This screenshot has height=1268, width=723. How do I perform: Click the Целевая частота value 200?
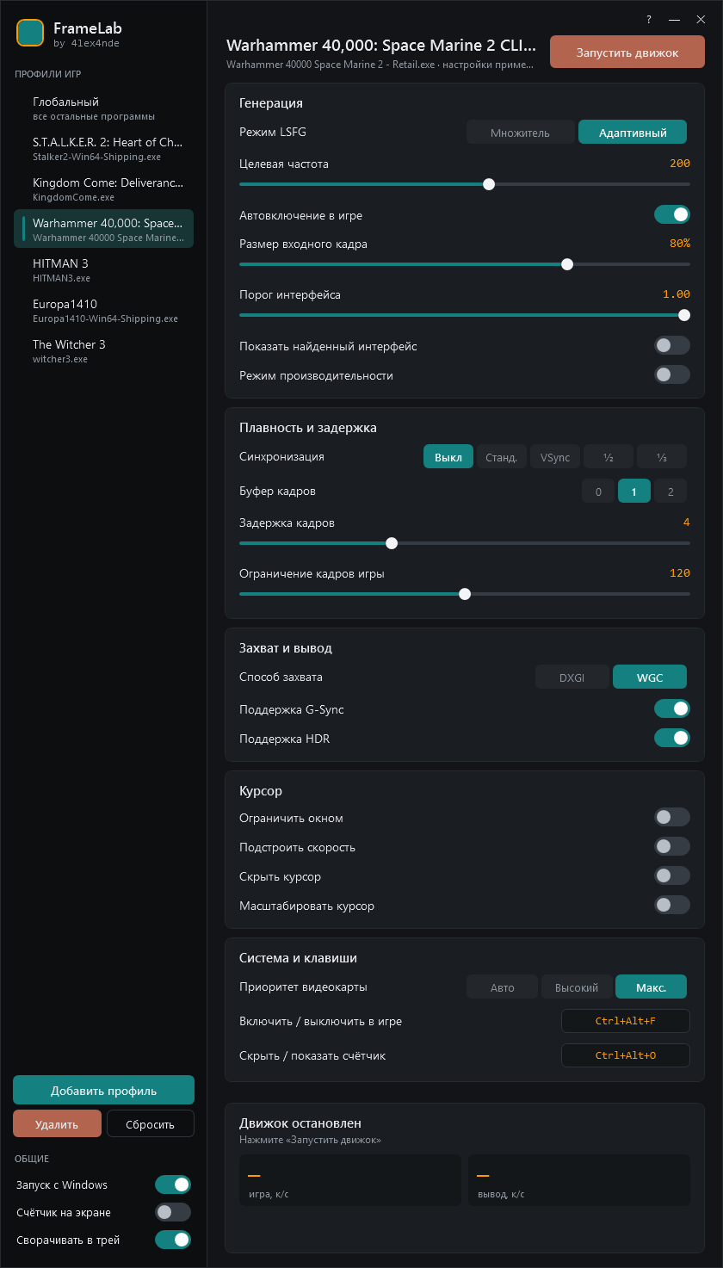(680, 164)
